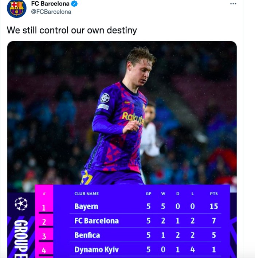
Task: Open the player photo in the tweet
Action: (x=122, y=113)
